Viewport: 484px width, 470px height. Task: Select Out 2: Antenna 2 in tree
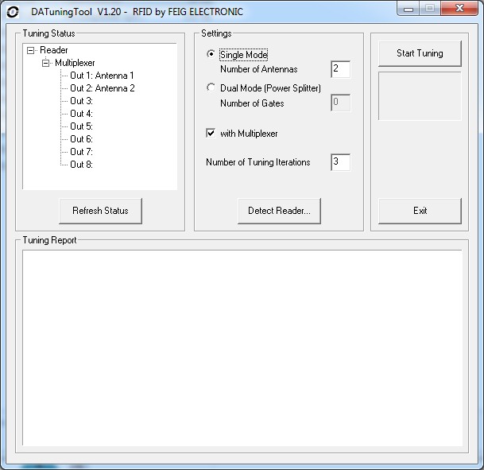tap(102, 88)
